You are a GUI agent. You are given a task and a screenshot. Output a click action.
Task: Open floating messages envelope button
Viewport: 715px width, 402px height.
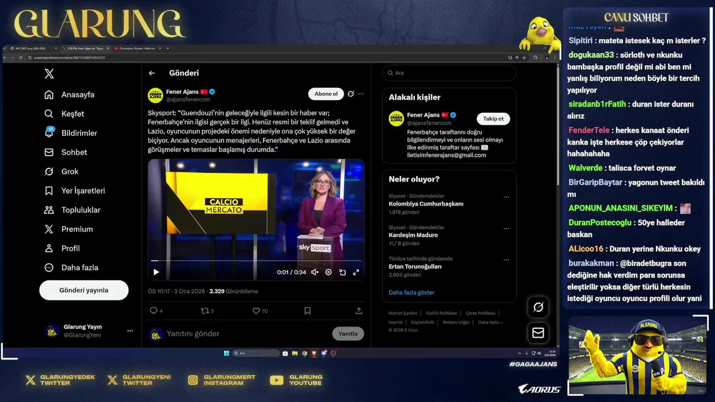(x=538, y=333)
